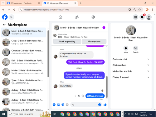
Task: Choose a GIF icon in composer
Action: coord(67,105)
